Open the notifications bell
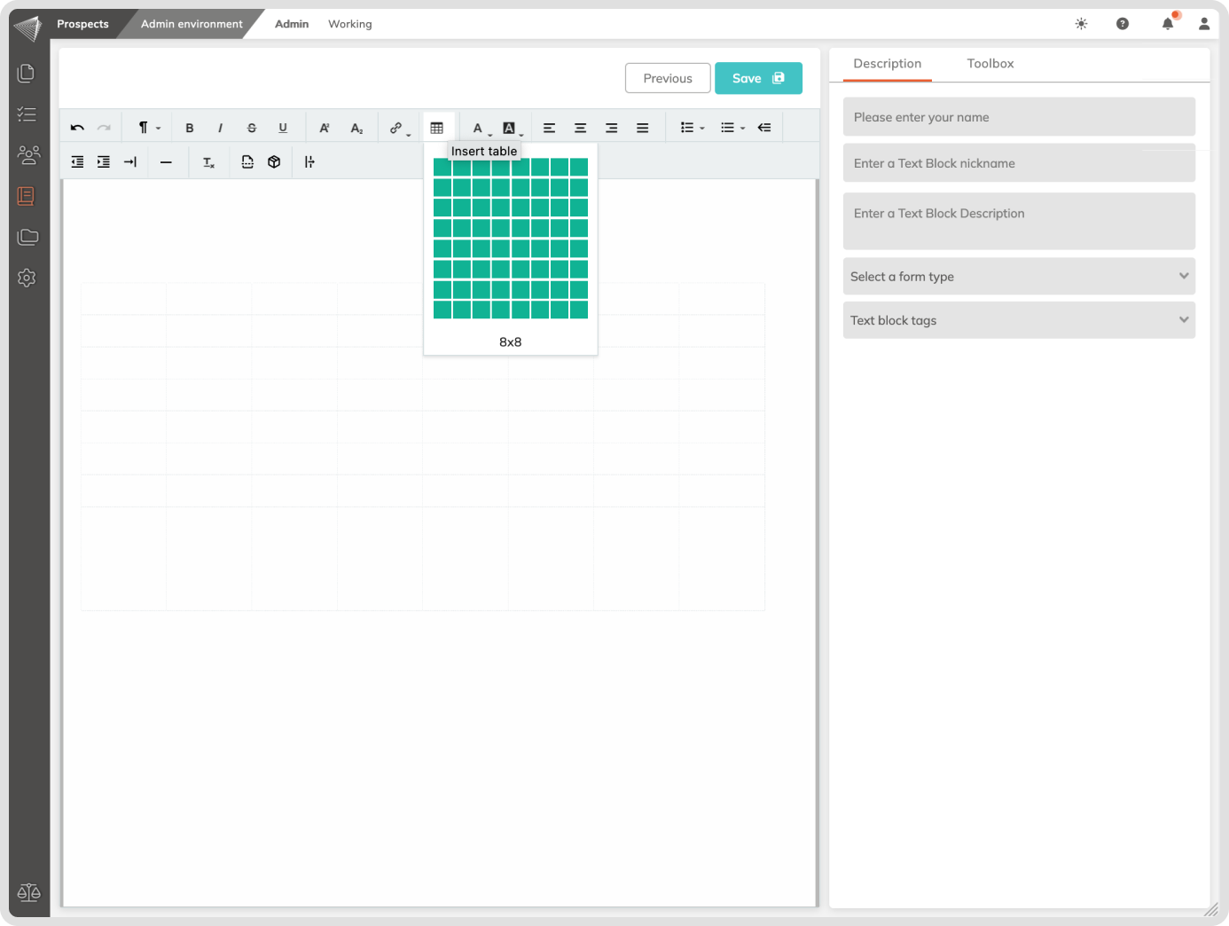1229x926 pixels. pos(1168,24)
